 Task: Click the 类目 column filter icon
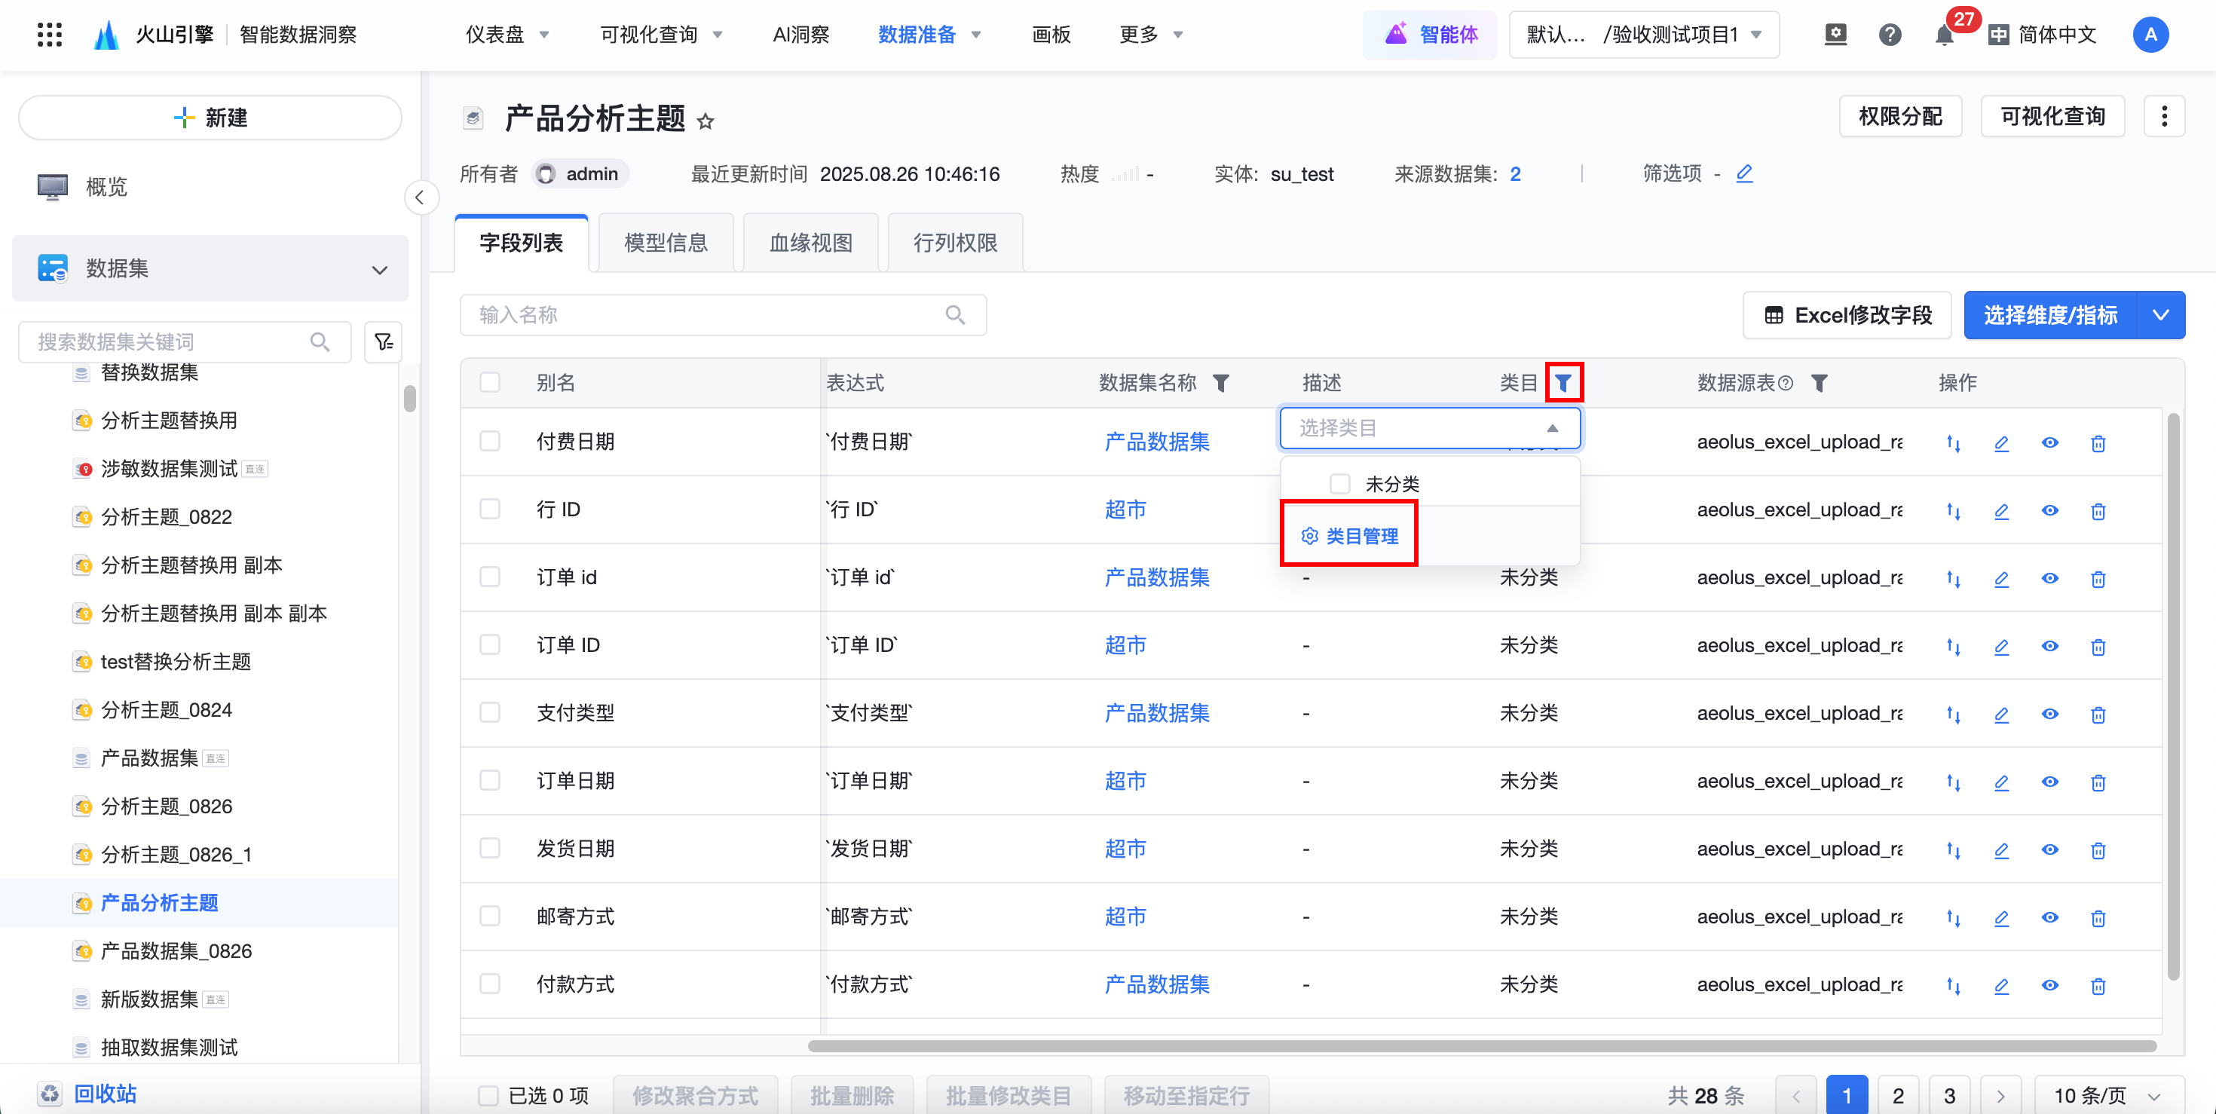click(x=1563, y=383)
